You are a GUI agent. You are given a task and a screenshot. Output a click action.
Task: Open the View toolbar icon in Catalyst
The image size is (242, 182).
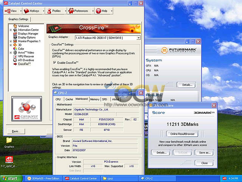point(8,11)
